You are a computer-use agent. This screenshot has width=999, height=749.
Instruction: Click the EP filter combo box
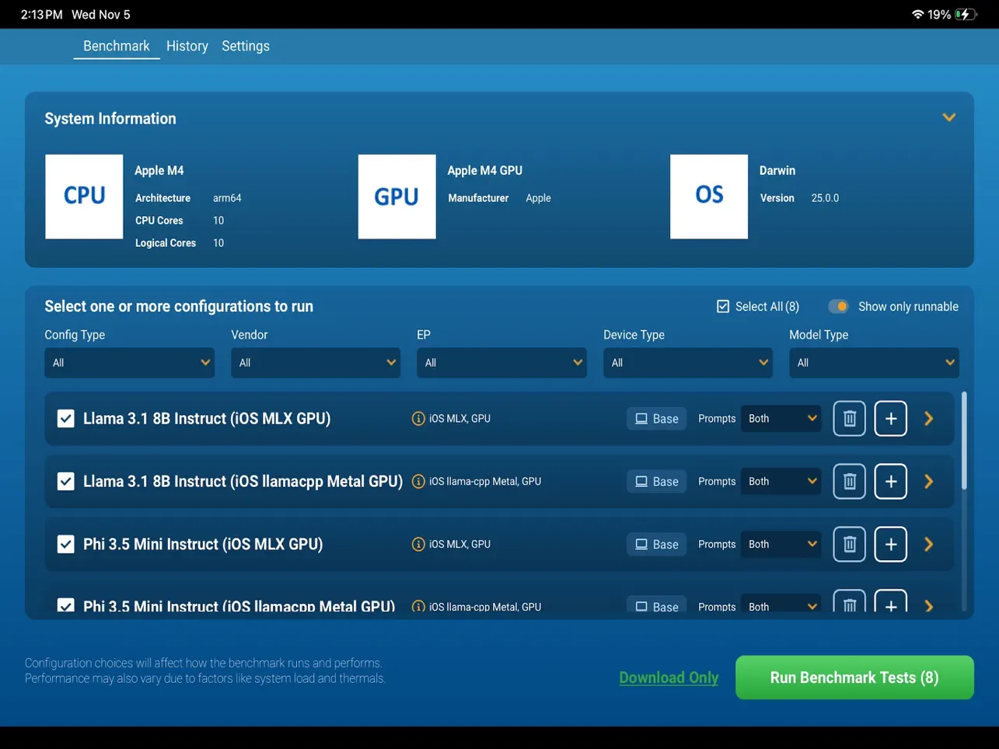pyautogui.click(x=501, y=362)
